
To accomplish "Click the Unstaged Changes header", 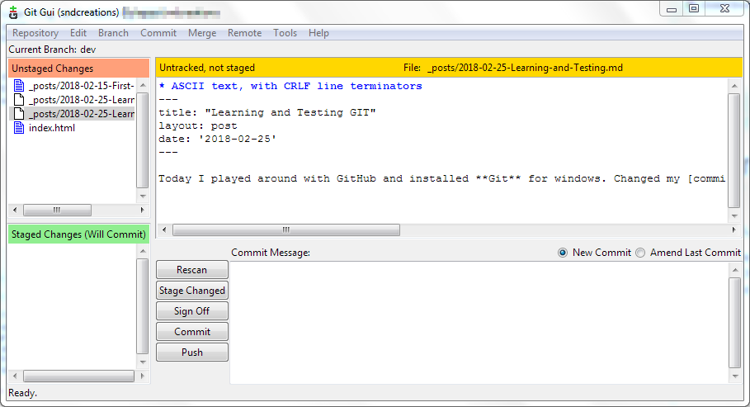I will pos(78,69).
